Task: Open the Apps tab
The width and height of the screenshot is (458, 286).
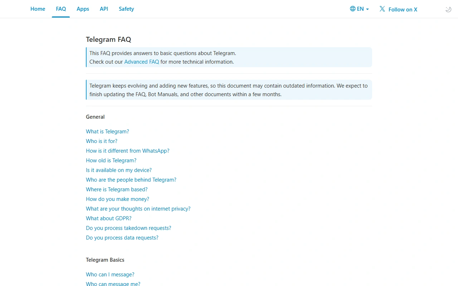Action: click(83, 9)
